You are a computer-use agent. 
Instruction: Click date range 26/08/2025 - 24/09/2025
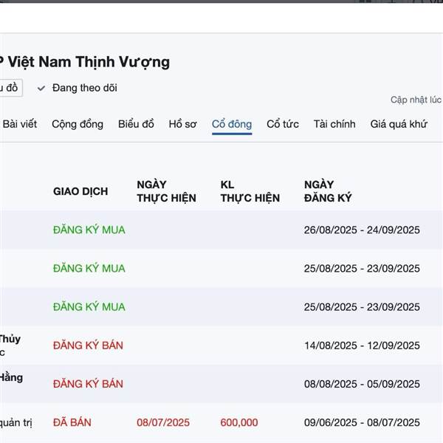pyautogui.click(x=362, y=230)
